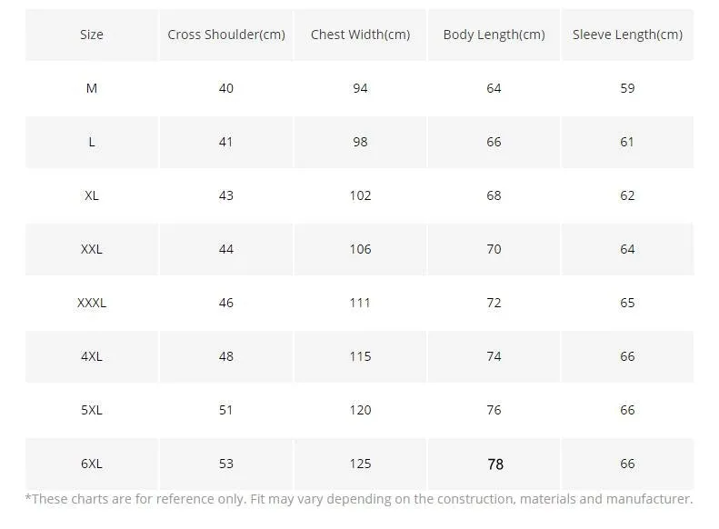719x529 pixels.
Task: Click the bold 78 body length value
Action: [495, 464]
